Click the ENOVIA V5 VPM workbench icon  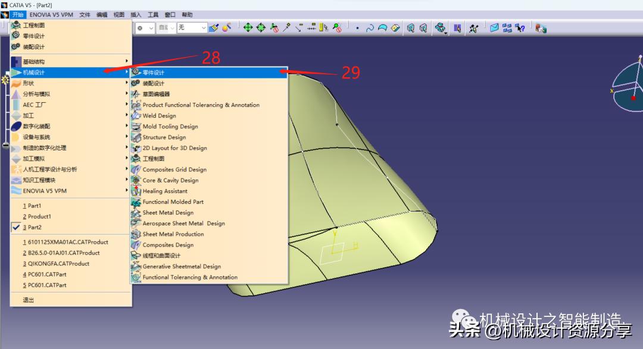16,191
